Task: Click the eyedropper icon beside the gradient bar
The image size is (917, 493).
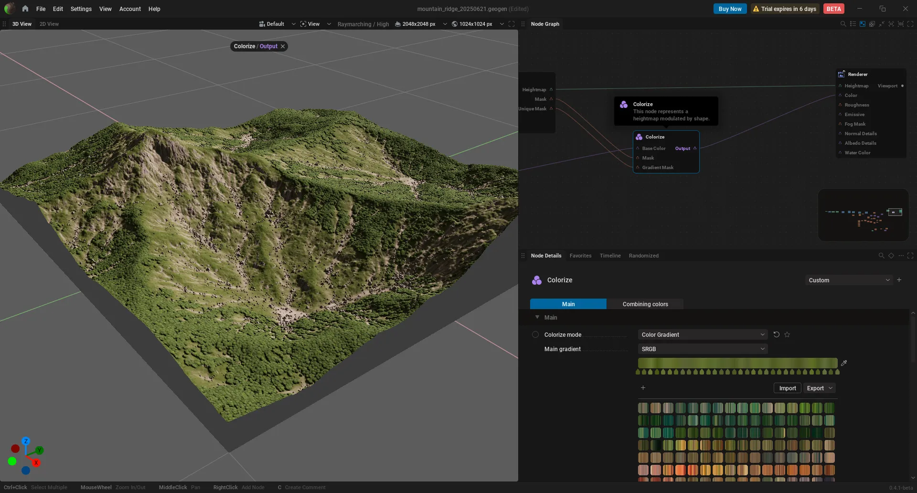Action: pos(844,363)
